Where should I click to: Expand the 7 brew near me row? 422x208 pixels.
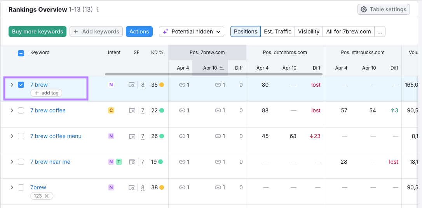pyautogui.click(x=12, y=162)
